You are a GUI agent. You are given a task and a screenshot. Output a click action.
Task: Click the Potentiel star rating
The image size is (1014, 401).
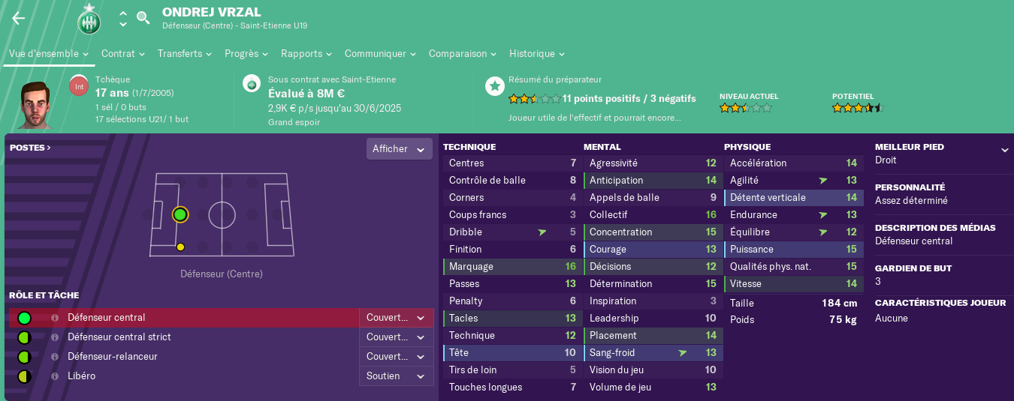point(858,108)
